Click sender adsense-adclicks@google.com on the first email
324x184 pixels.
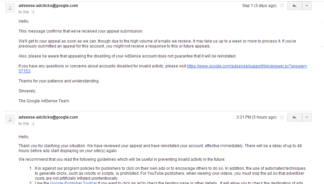pos(48,6)
